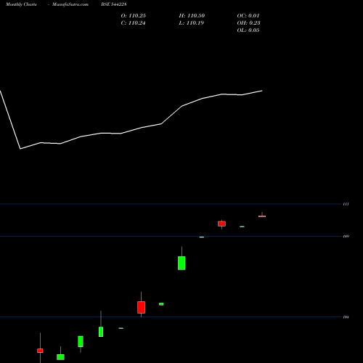The width and height of the screenshot is (363, 363).
Task: Click the white line's low point after the initial drop
Action: [20, 149]
